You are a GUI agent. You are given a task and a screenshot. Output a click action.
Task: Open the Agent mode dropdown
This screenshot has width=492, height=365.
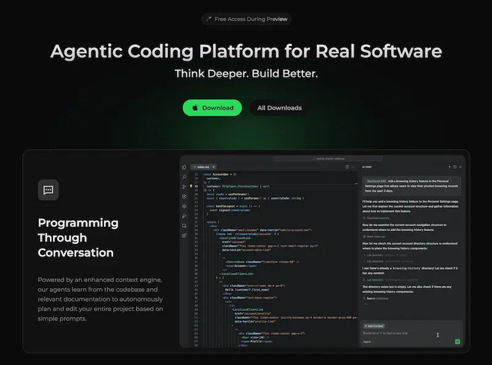point(368,342)
